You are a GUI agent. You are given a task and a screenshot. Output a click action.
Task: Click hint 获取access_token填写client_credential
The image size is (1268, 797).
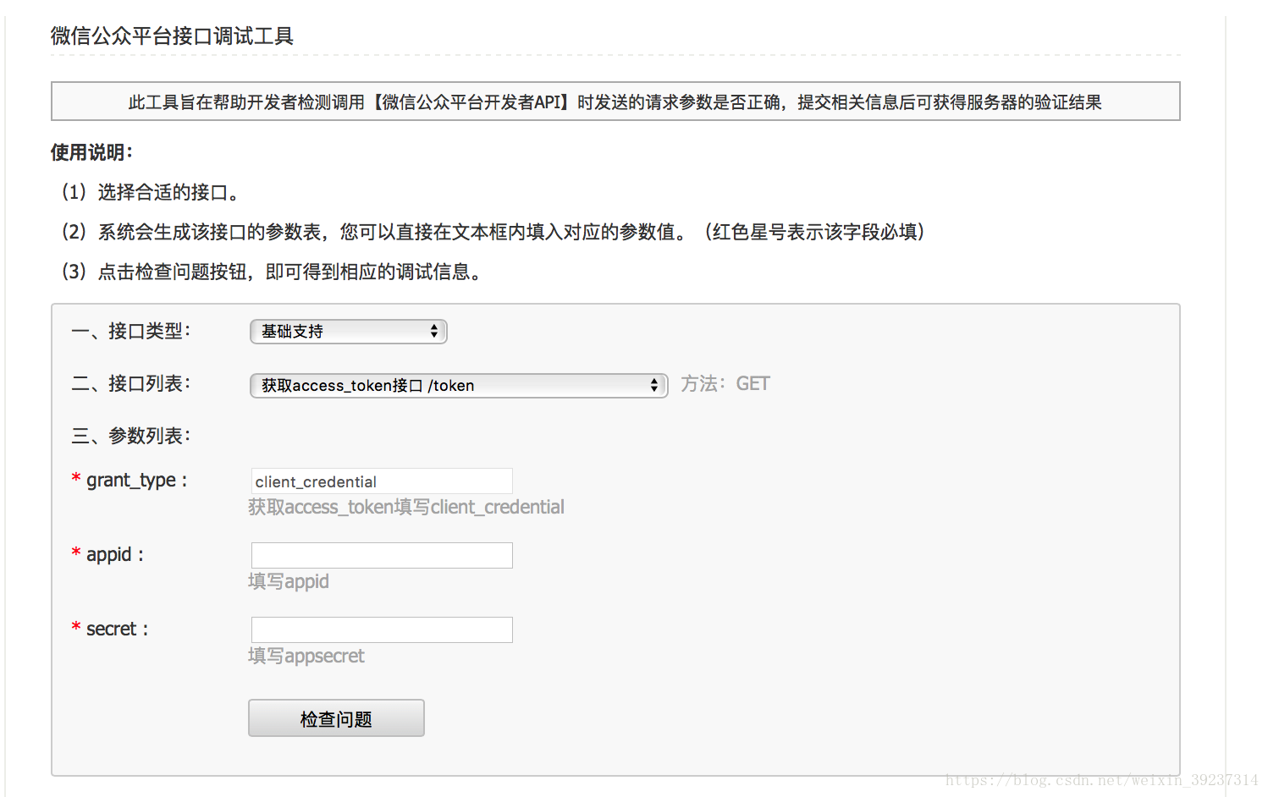(406, 508)
